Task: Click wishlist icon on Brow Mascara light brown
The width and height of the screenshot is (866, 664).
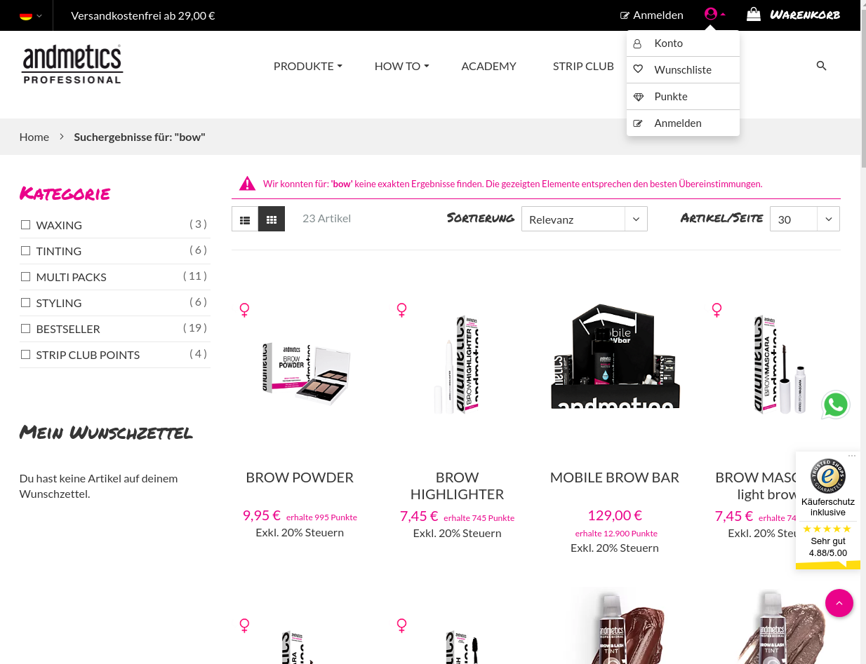Action: pyautogui.click(x=717, y=310)
